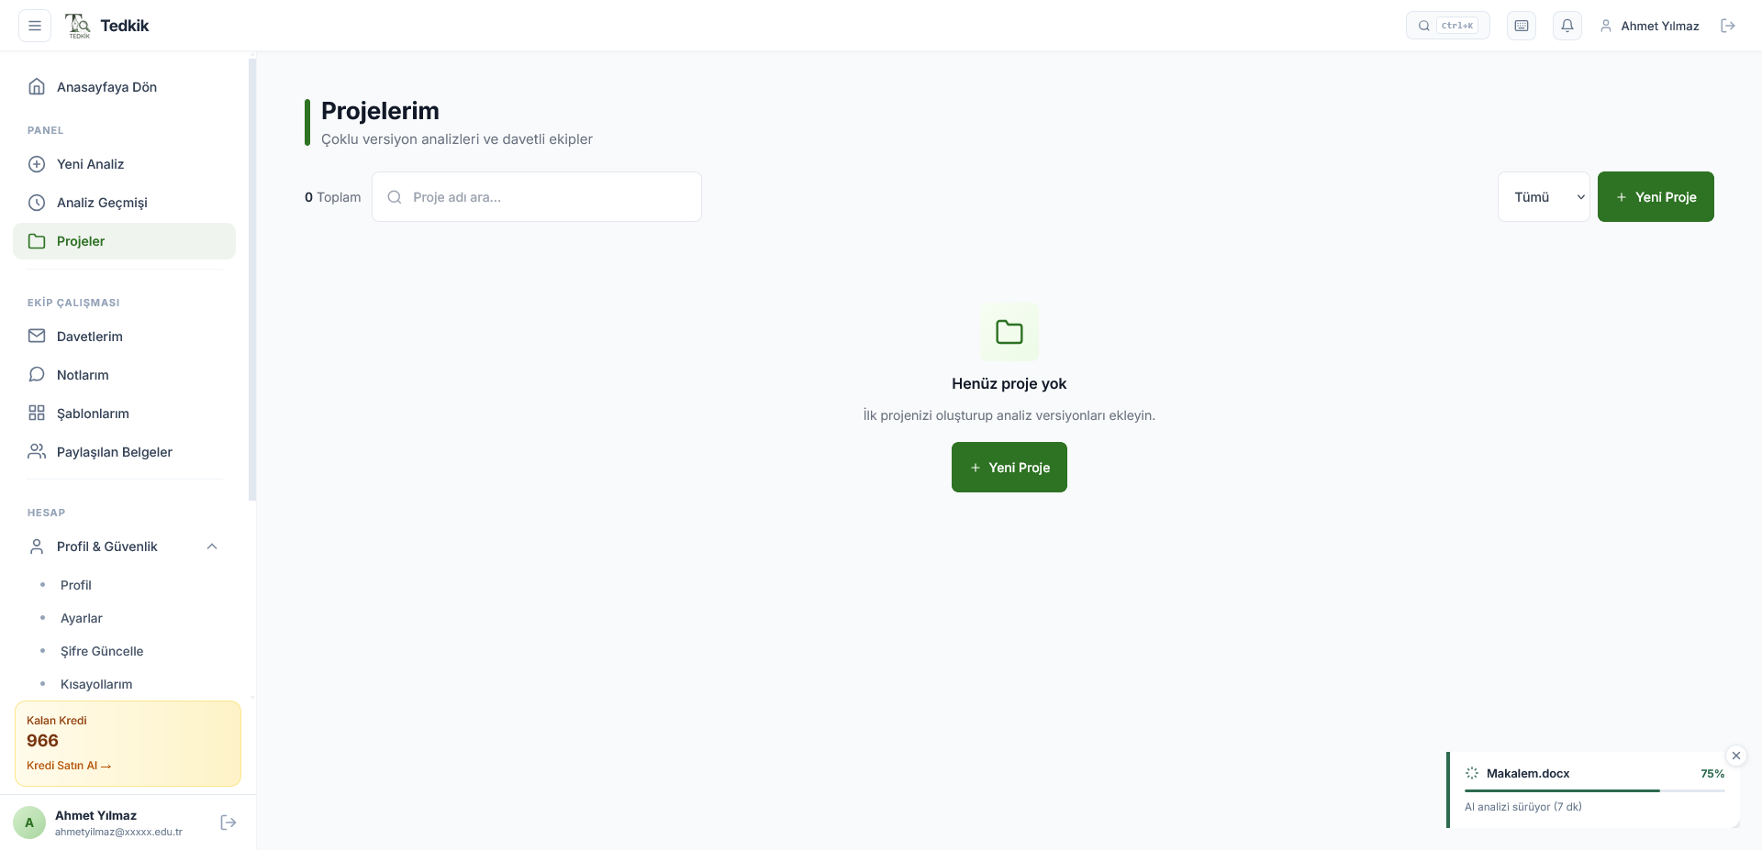Image resolution: width=1762 pixels, height=850 pixels.
Task: Click the Kredi Satın Al link
Action: tap(69, 766)
